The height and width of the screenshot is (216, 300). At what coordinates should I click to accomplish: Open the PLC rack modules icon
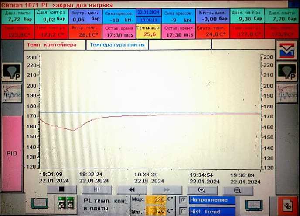click(x=66, y=203)
